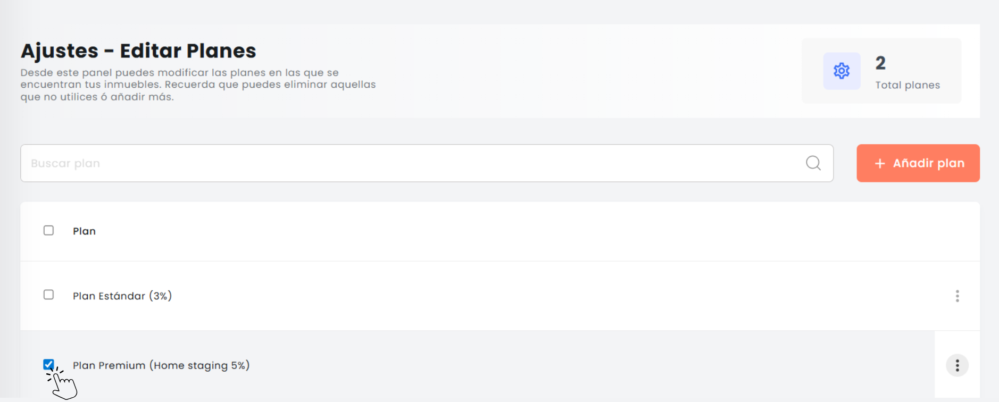Click the total count number 2
Screen dimensions: 999x402
[x=880, y=63]
